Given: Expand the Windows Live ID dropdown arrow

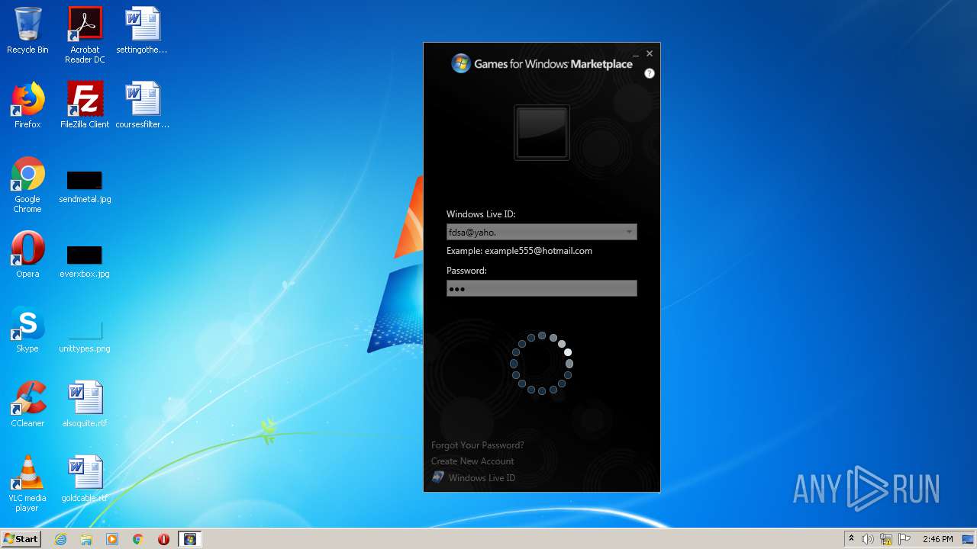Looking at the screenshot, I should tap(629, 232).
